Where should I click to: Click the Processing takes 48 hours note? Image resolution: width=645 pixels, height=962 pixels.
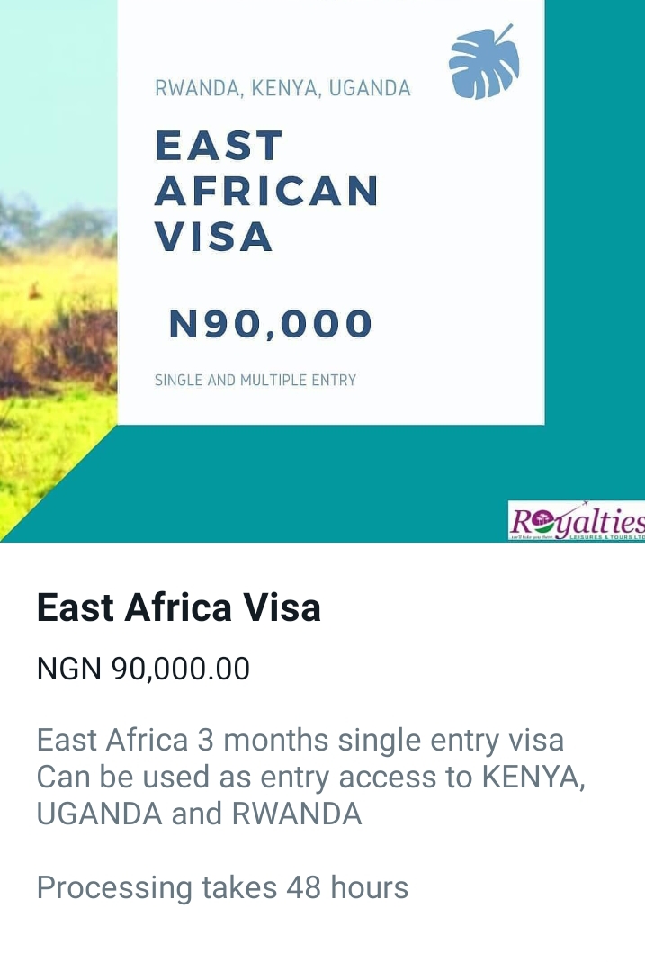pyautogui.click(x=222, y=888)
